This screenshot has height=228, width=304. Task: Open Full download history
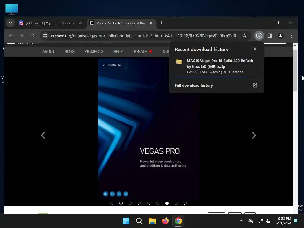coord(194,85)
